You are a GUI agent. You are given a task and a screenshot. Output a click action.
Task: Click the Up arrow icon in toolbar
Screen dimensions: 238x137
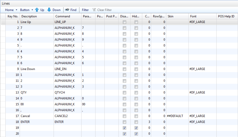click(37, 10)
